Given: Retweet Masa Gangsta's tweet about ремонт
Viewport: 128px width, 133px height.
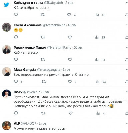Looking at the screenshot, I should click(44, 82).
